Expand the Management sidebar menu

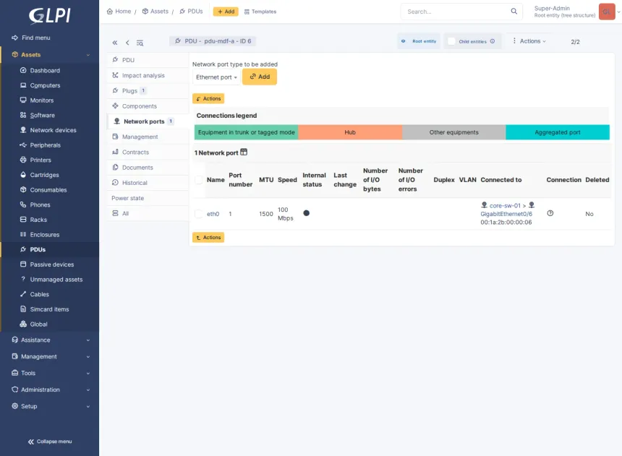click(50, 357)
